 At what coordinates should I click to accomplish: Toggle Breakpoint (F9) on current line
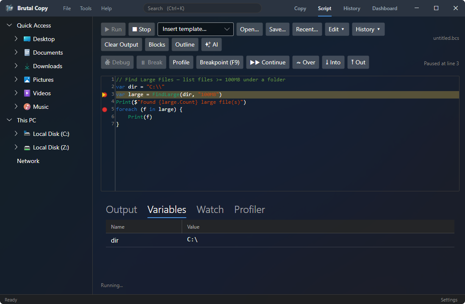(x=219, y=62)
